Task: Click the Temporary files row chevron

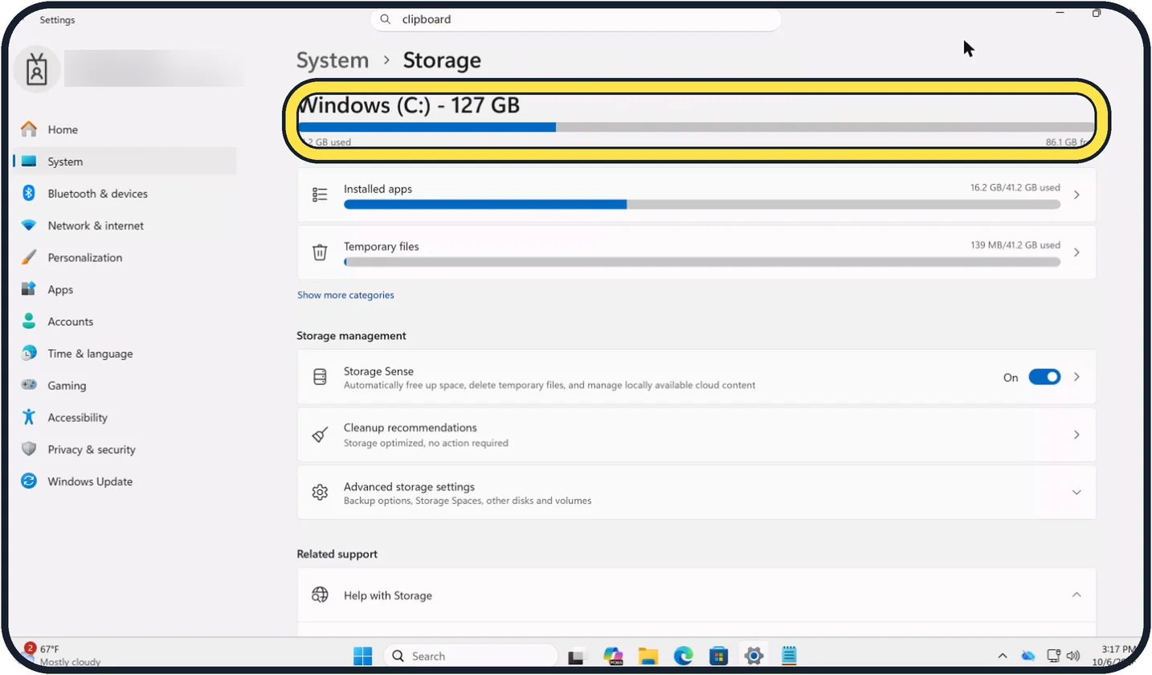Action: pyautogui.click(x=1076, y=252)
